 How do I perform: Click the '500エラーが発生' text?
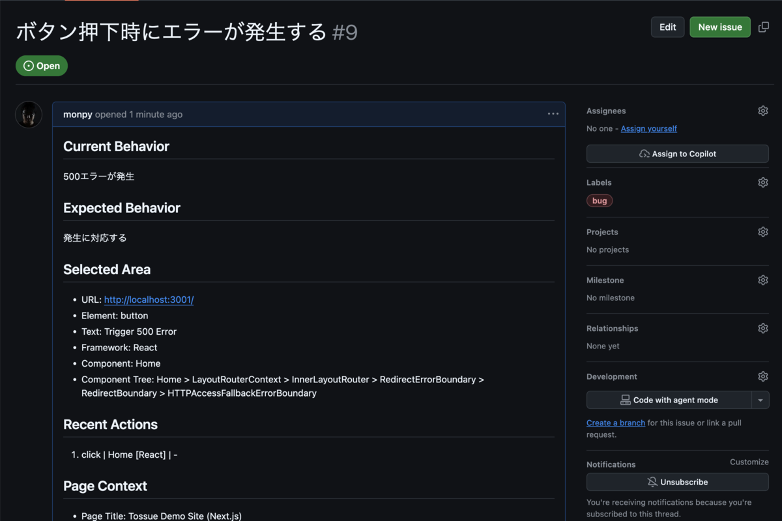[x=99, y=176]
